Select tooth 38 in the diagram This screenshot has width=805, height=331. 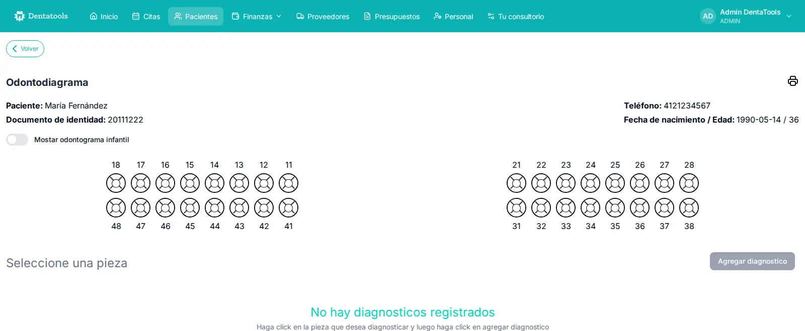(689, 207)
